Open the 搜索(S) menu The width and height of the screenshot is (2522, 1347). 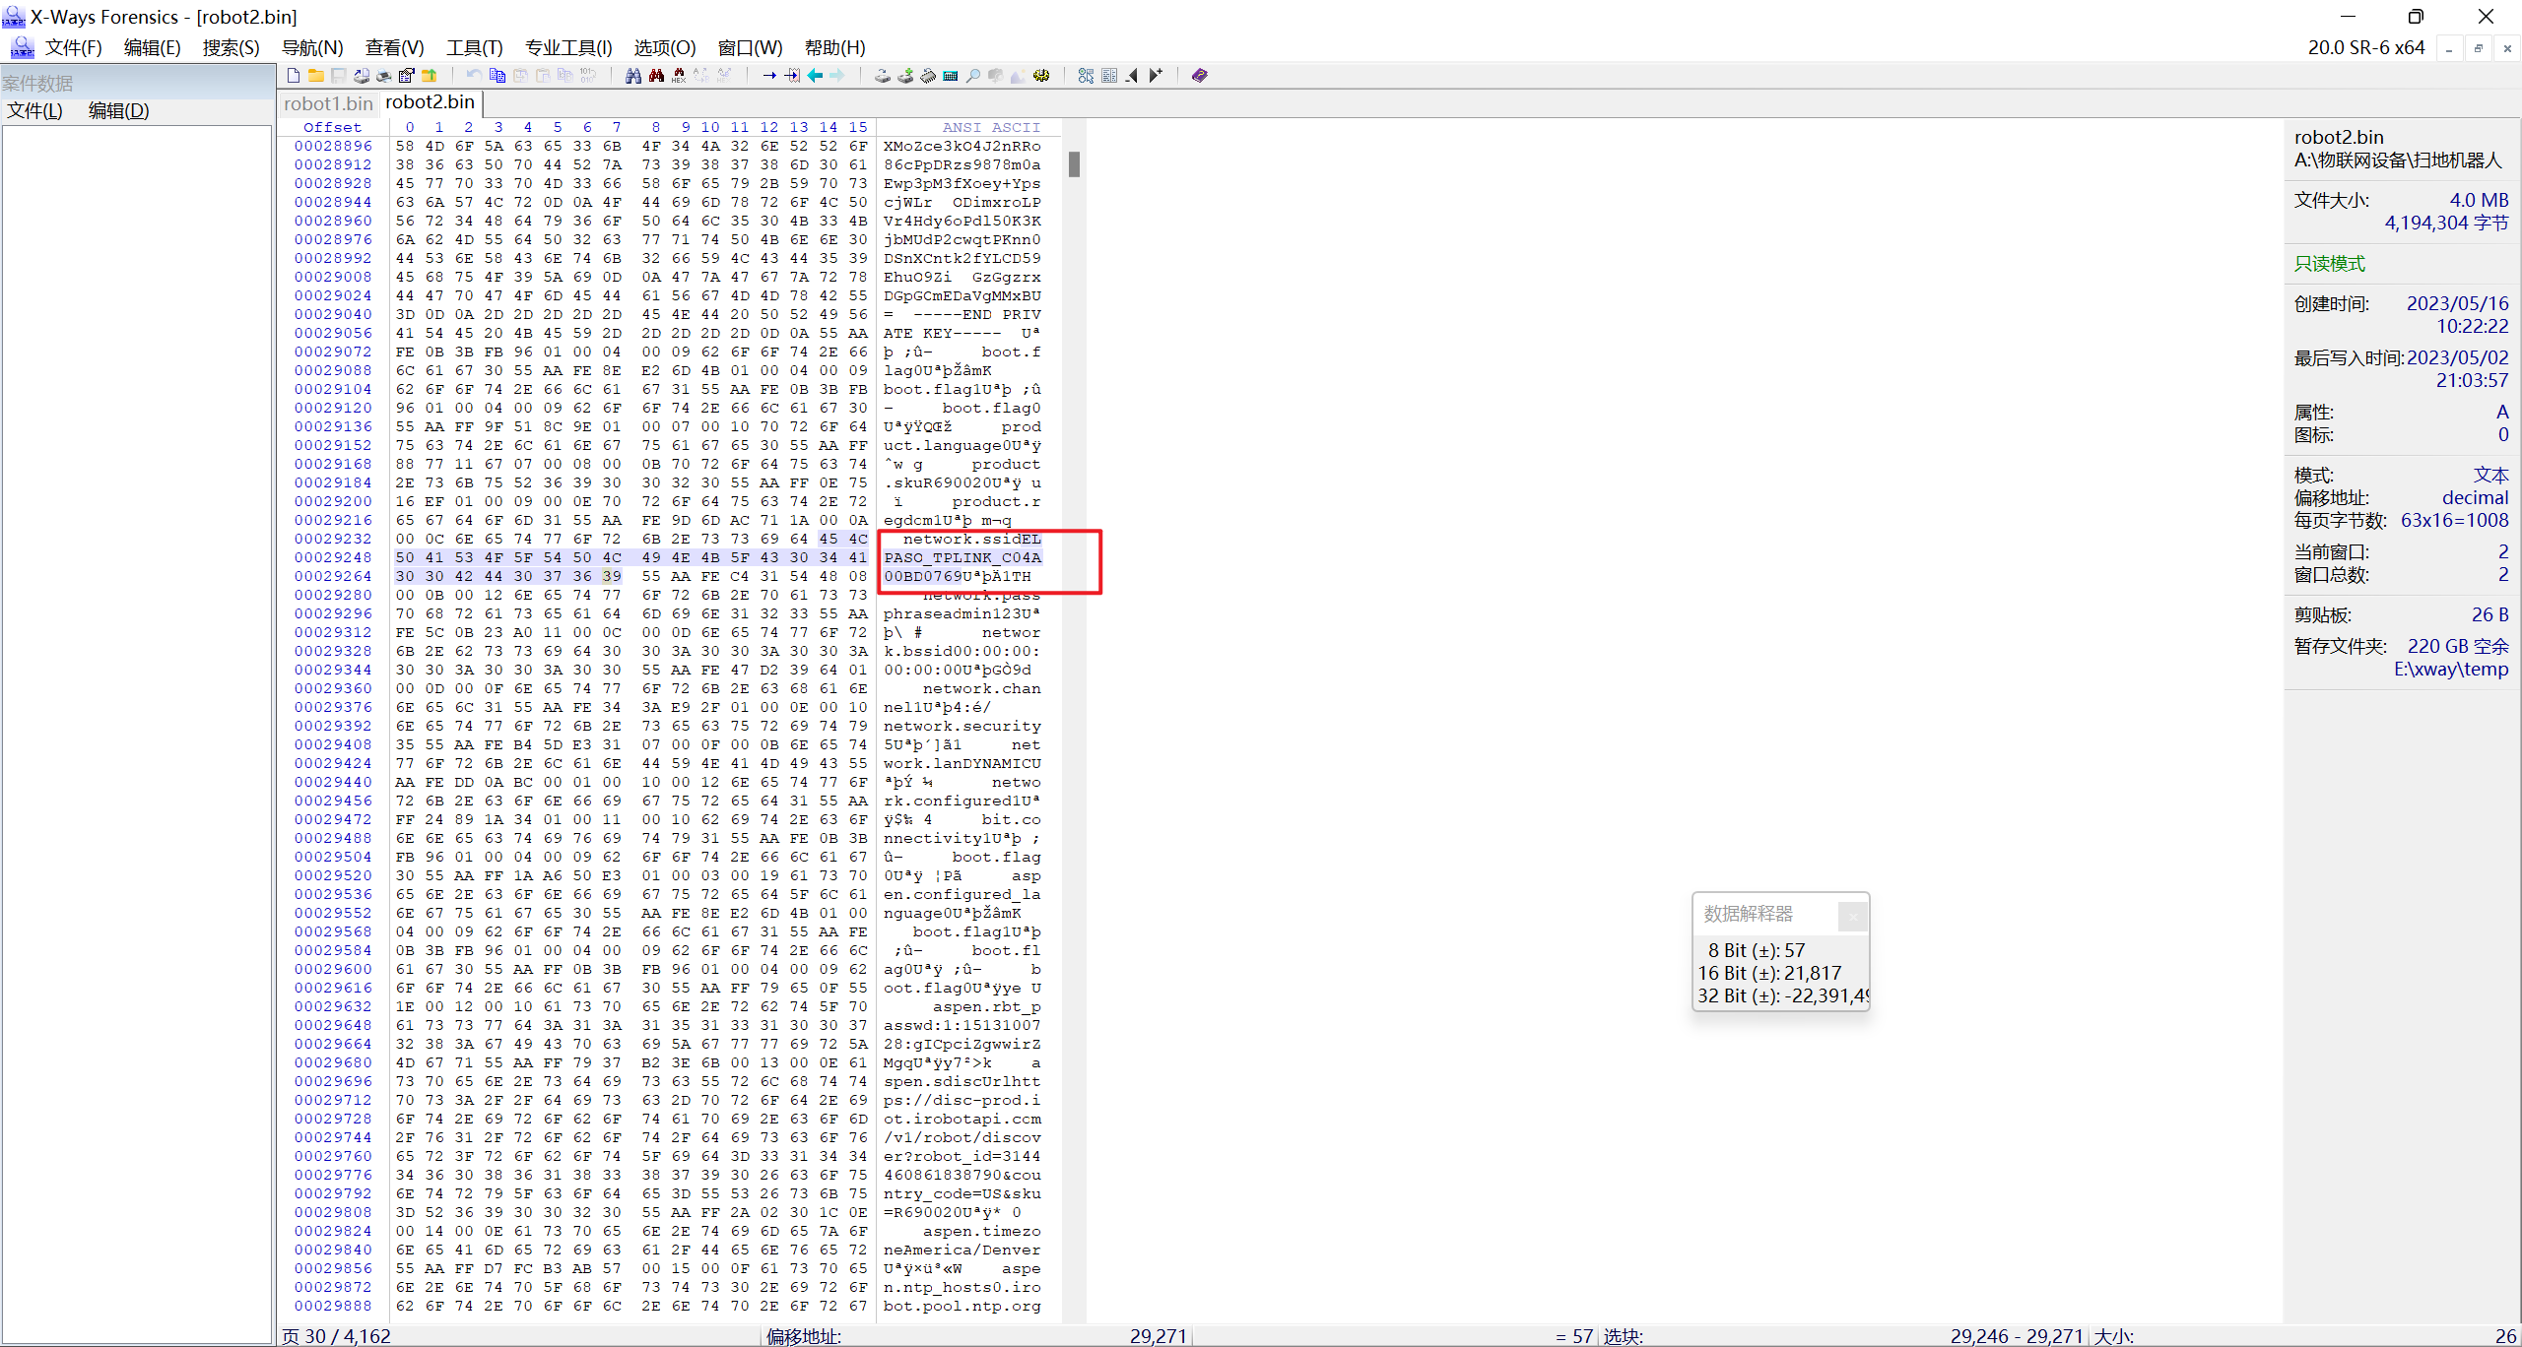point(231,47)
